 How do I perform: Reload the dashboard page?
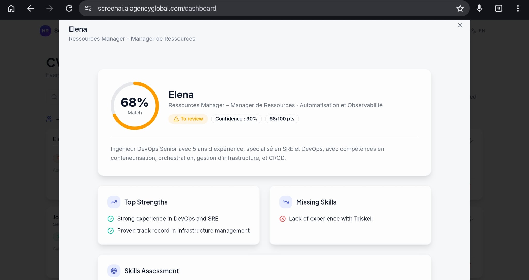point(69,9)
